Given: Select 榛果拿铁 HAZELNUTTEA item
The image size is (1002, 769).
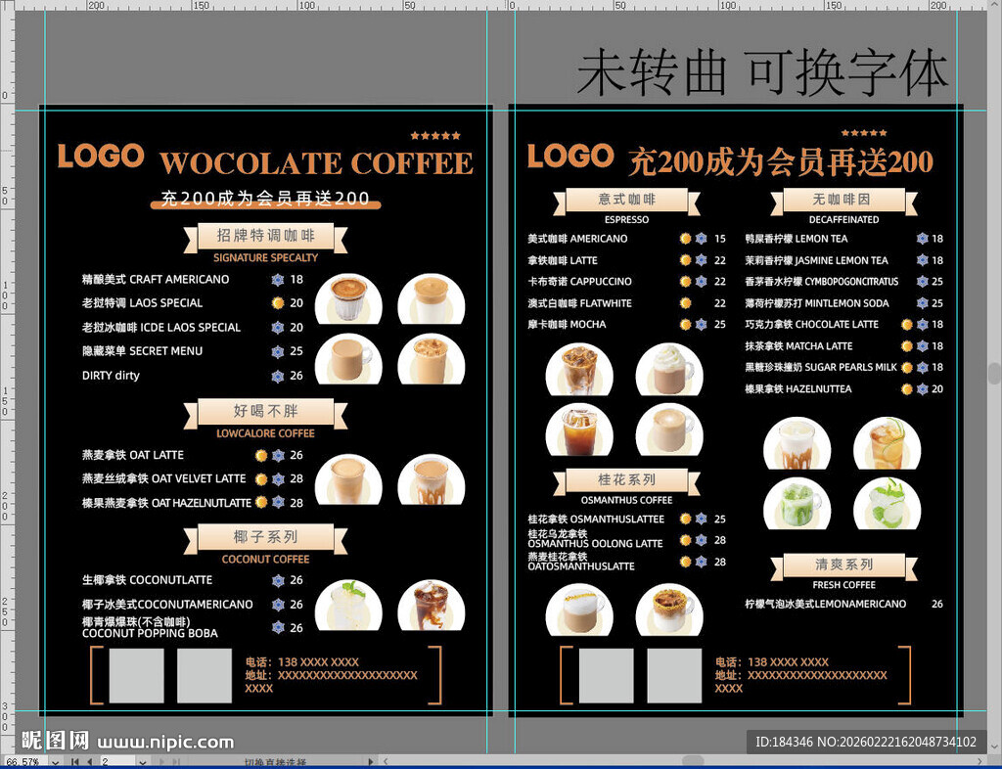Looking at the screenshot, I should tap(798, 389).
